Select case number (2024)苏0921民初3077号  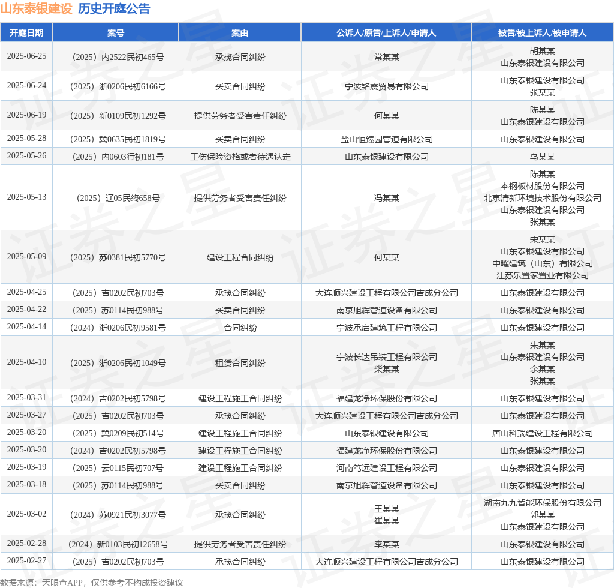click(x=118, y=515)
